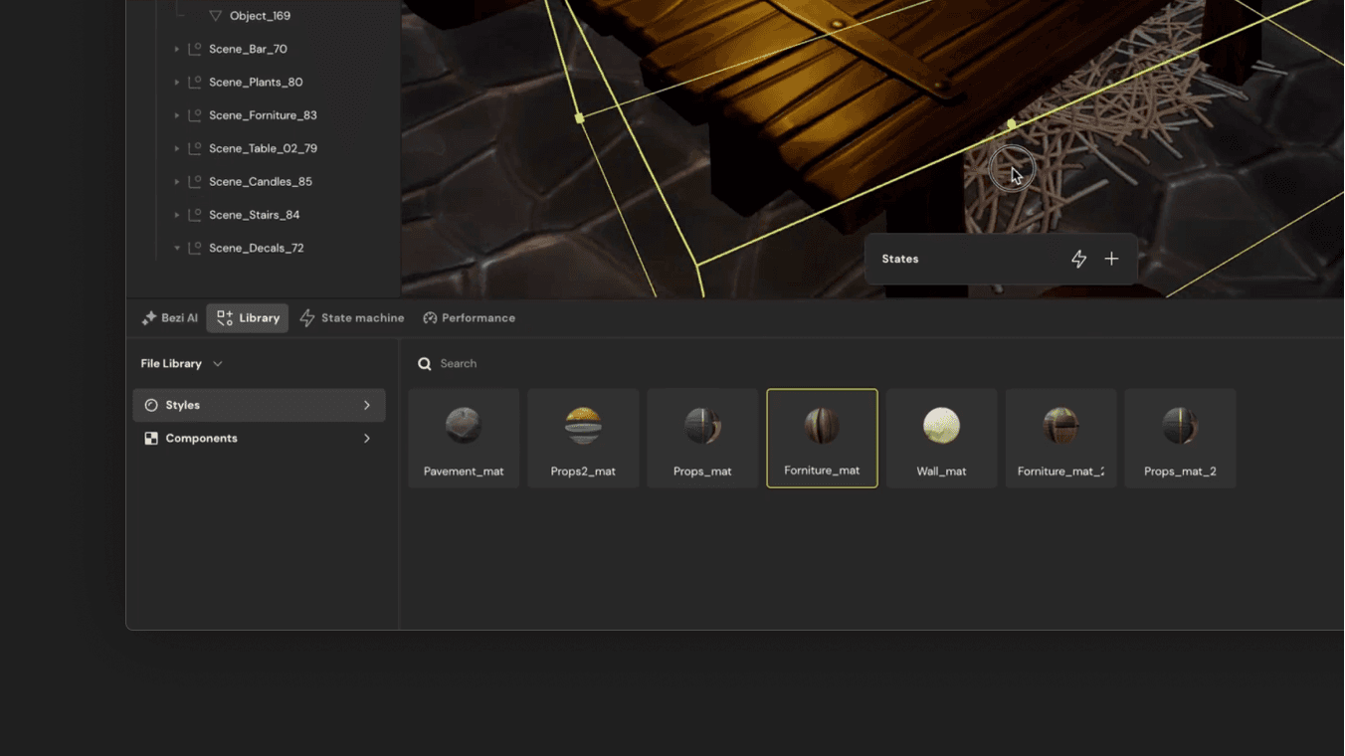The width and height of the screenshot is (1345, 756).
Task: Click the Styles icon in the File Library
Action: pyautogui.click(x=150, y=405)
